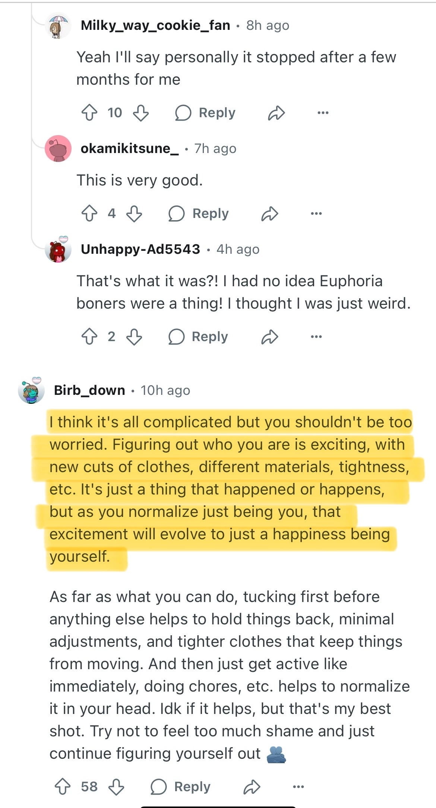Downvote Milky_way_cookie_fan's comment

pyautogui.click(x=141, y=113)
